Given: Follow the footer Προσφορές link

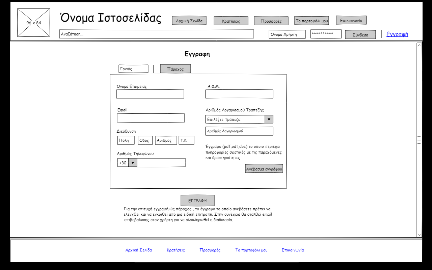Looking at the screenshot, I should (x=210, y=250).
